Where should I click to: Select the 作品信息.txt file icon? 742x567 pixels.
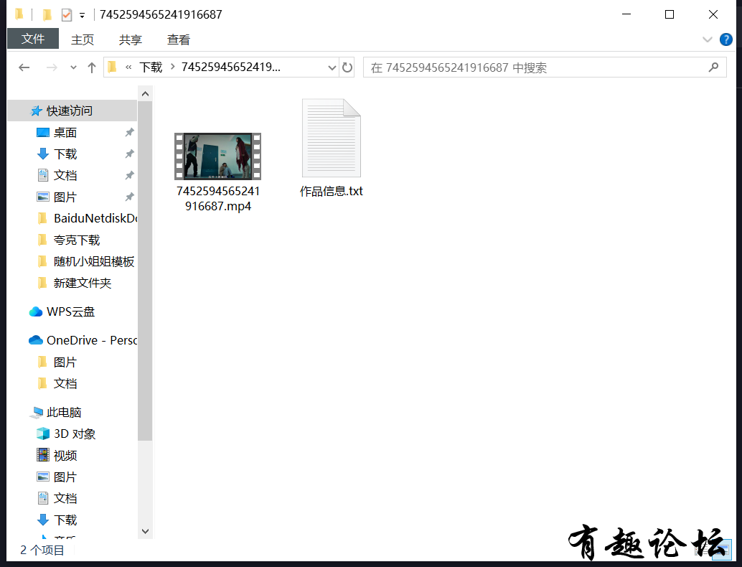coord(332,139)
